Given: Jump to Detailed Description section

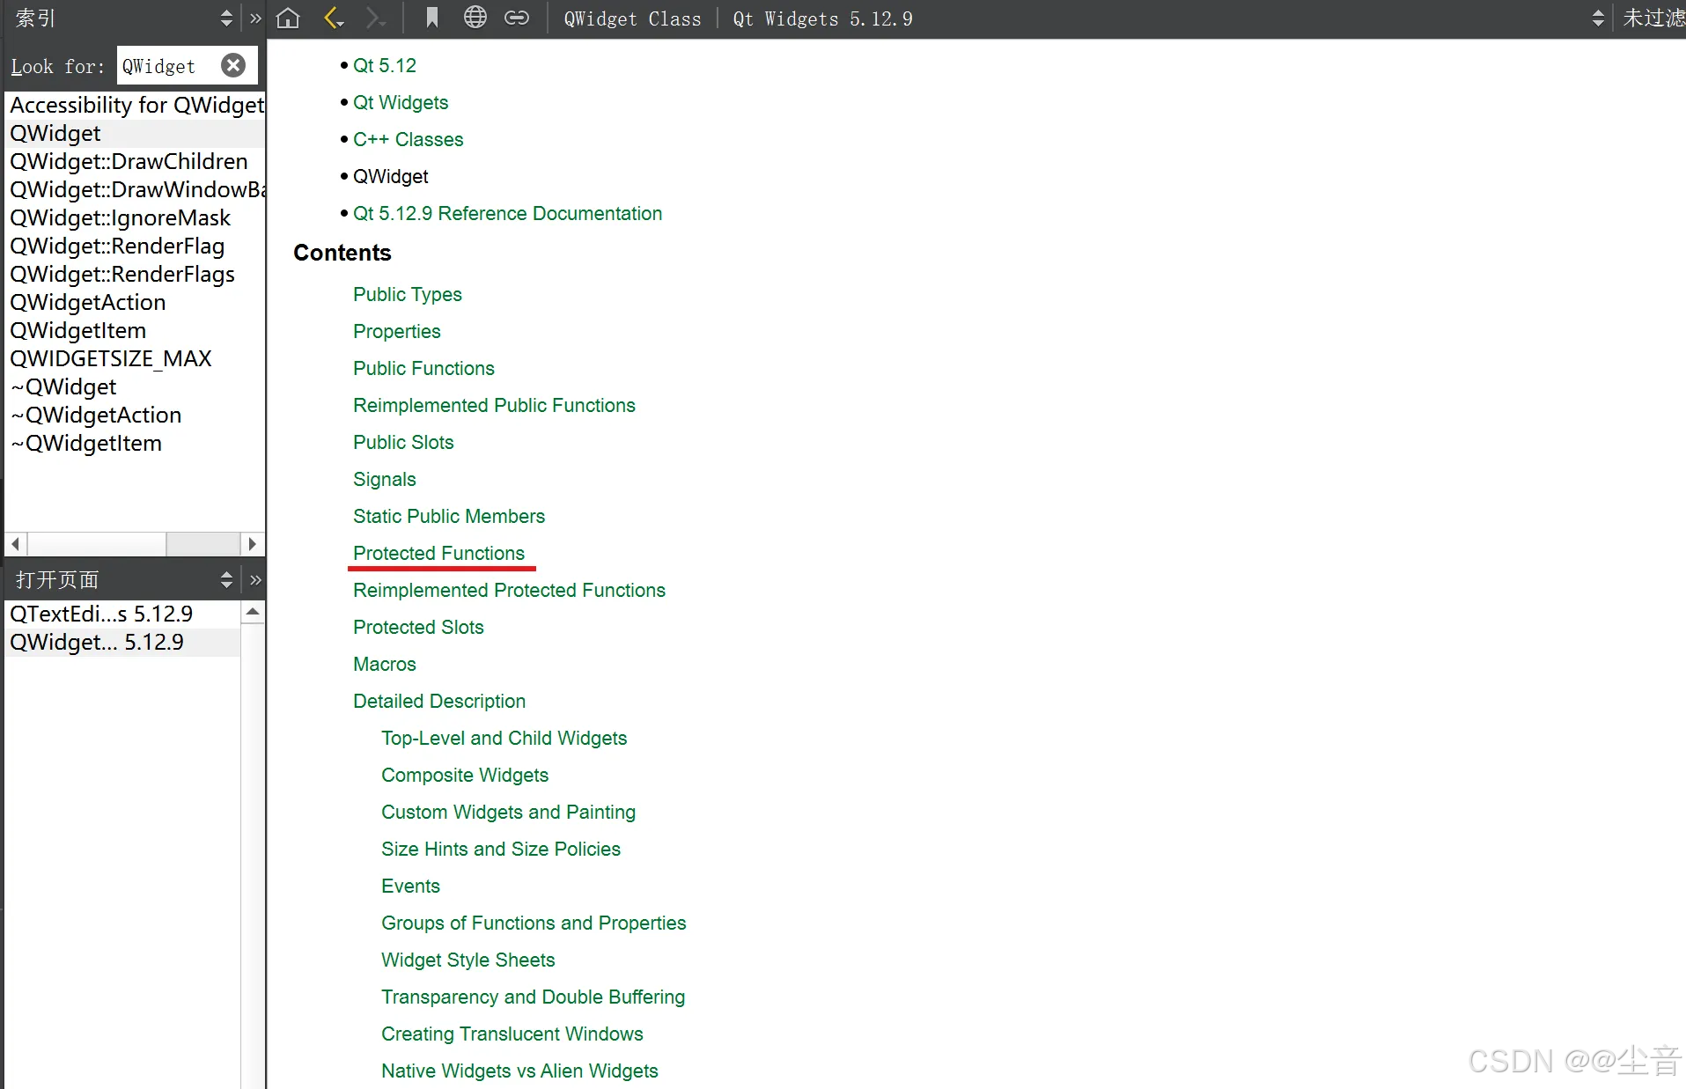Looking at the screenshot, I should tap(439, 701).
